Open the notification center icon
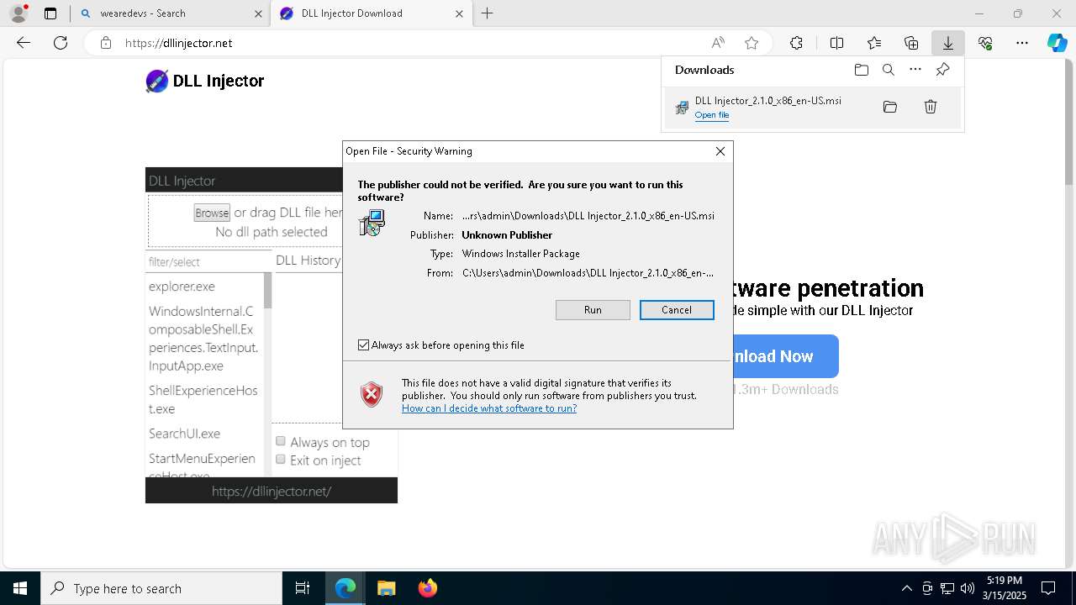Screen dimensions: 1076x605 click(1048, 588)
